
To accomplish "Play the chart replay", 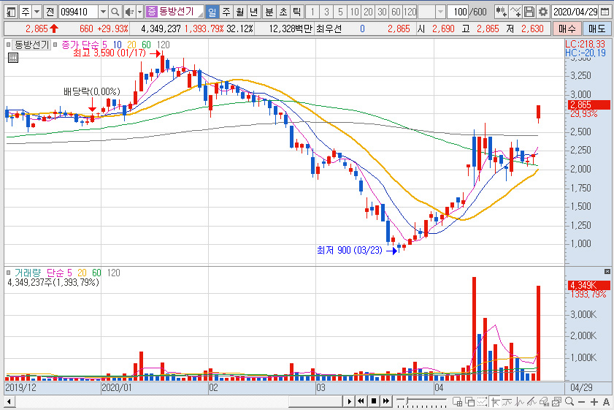I will click(349, 401).
